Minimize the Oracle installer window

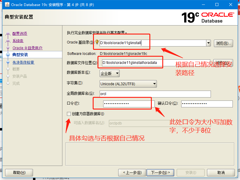point(203,4)
